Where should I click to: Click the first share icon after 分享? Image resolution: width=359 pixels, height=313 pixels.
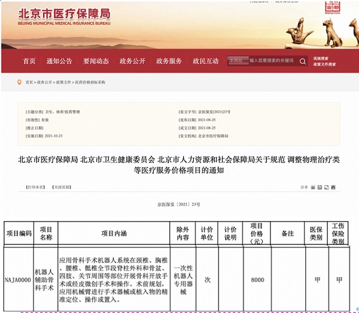tap(312, 188)
